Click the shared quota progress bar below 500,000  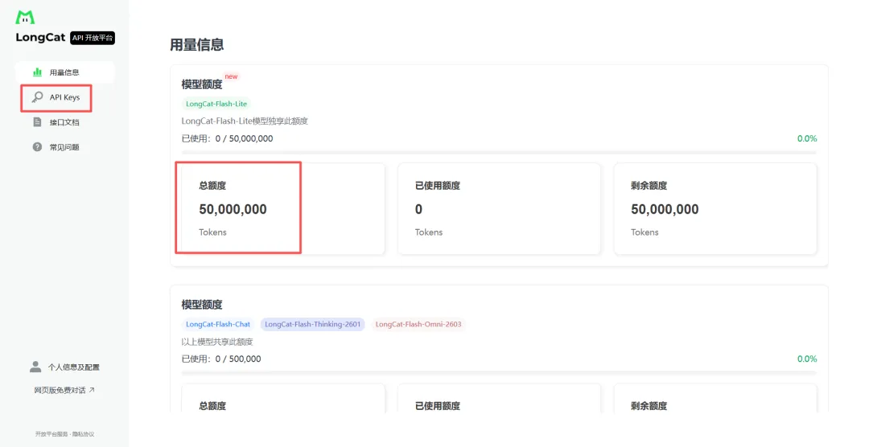(x=499, y=373)
